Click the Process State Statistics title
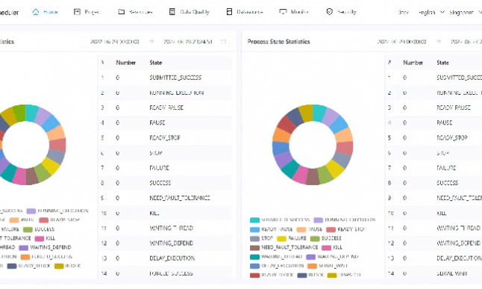This screenshot has width=482, height=289. 278,42
